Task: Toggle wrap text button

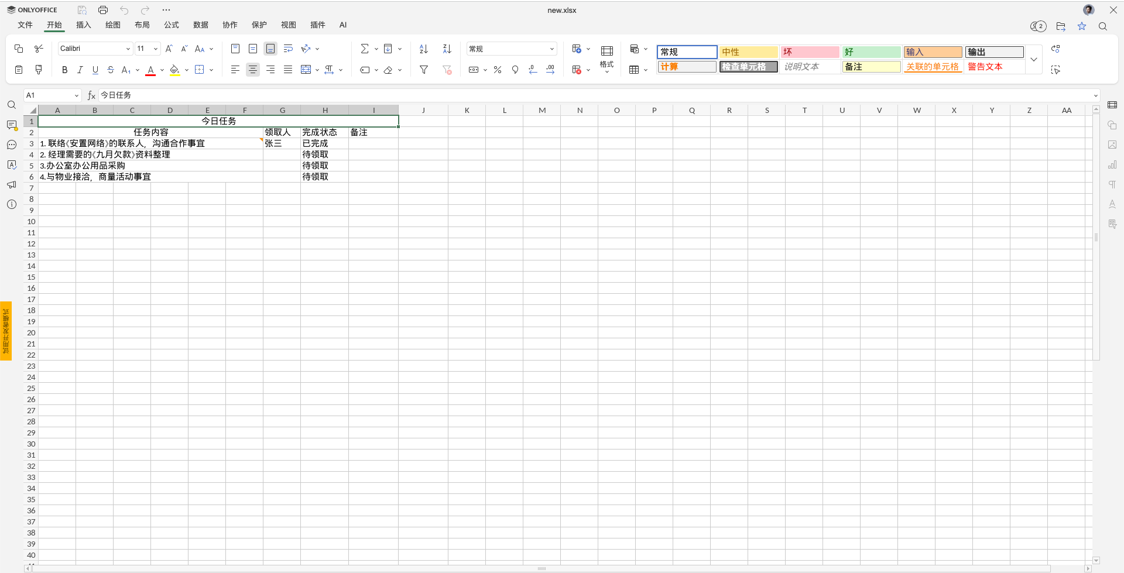Action: tap(288, 49)
